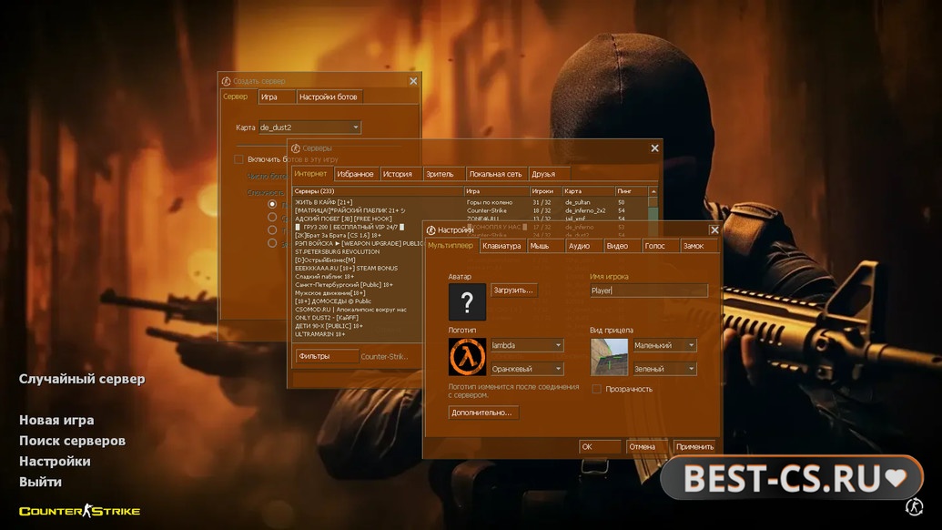The width and height of the screenshot is (942, 530).
Task: Click the orange lambda logo preview
Action: coord(467,357)
